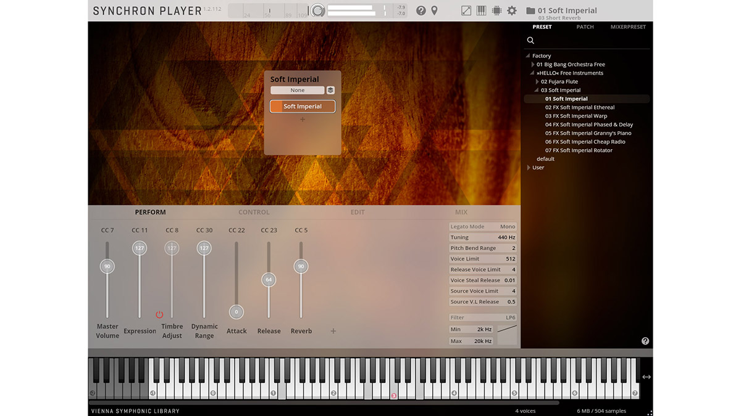Click the Source V.L Release field
The width and height of the screenshot is (741, 416).
tap(483, 302)
